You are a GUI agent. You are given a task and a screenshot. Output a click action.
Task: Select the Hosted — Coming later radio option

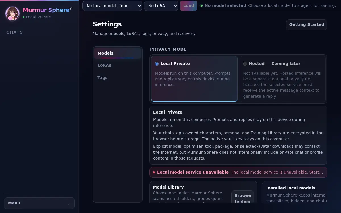(245, 64)
